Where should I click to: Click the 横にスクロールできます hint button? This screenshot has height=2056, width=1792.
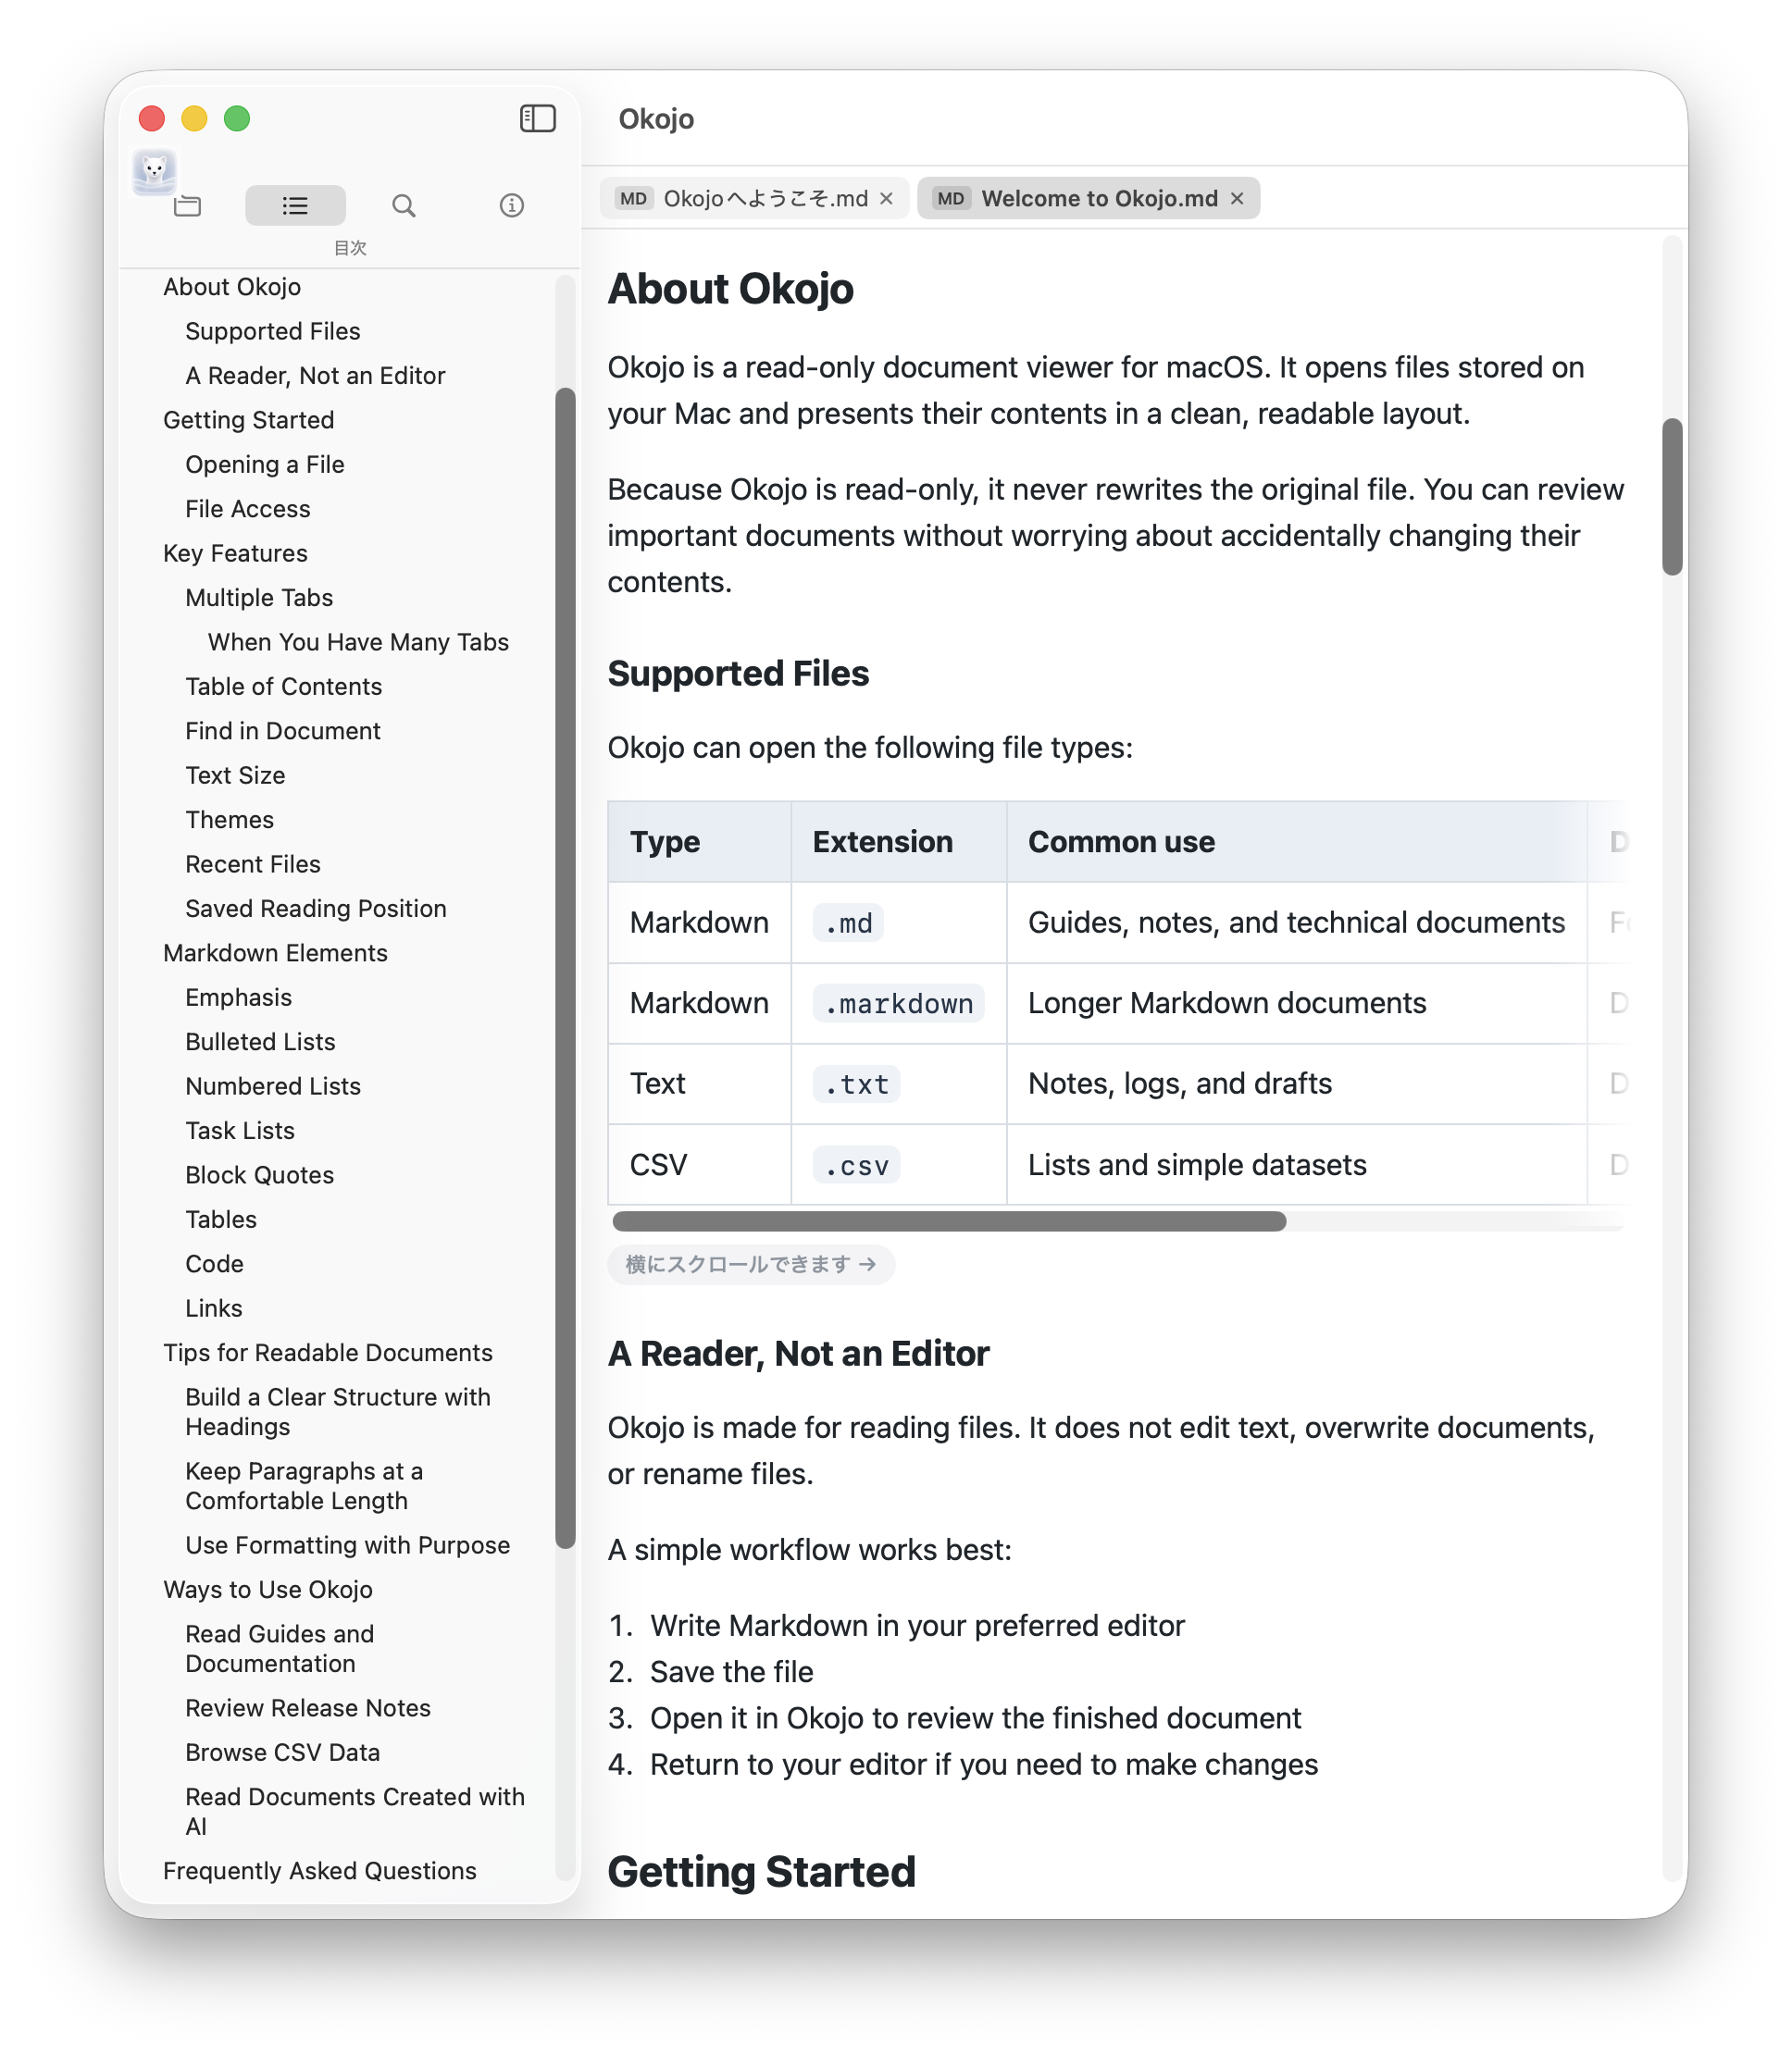[751, 1264]
